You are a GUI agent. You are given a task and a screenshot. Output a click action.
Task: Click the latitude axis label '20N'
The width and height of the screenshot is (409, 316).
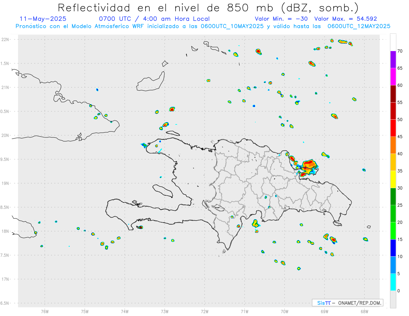tap(5, 135)
